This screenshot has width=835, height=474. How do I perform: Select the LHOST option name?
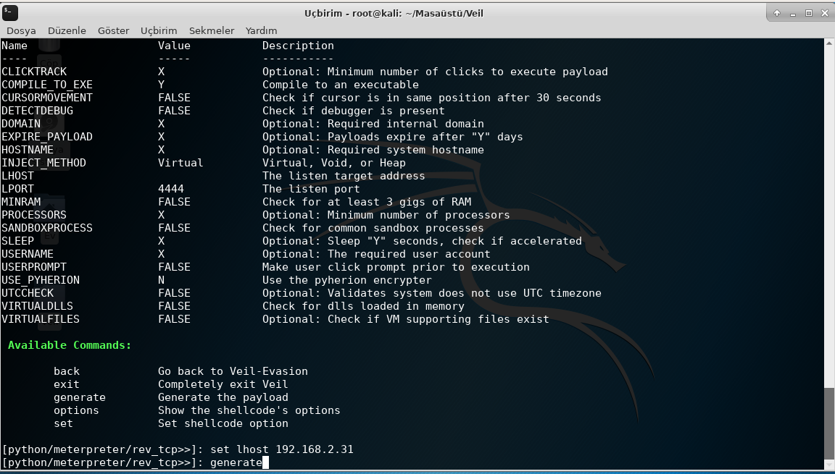[x=17, y=176]
